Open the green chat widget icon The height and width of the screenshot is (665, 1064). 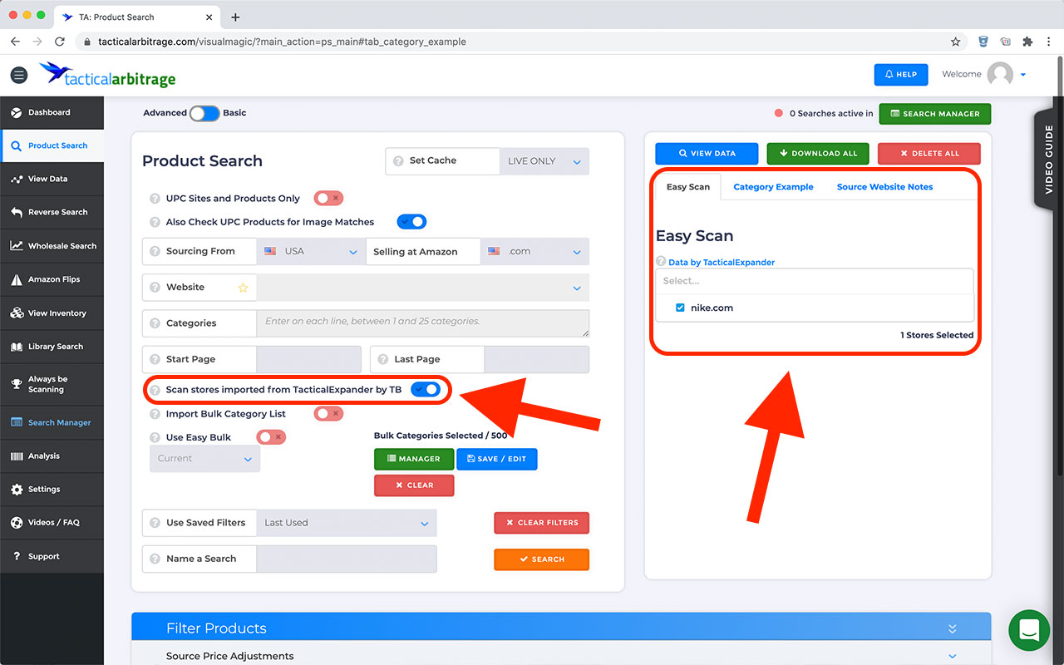[x=1029, y=631]
